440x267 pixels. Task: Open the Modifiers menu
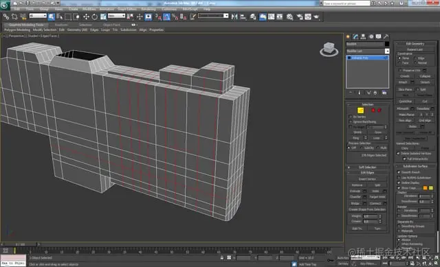pos(89,9)
